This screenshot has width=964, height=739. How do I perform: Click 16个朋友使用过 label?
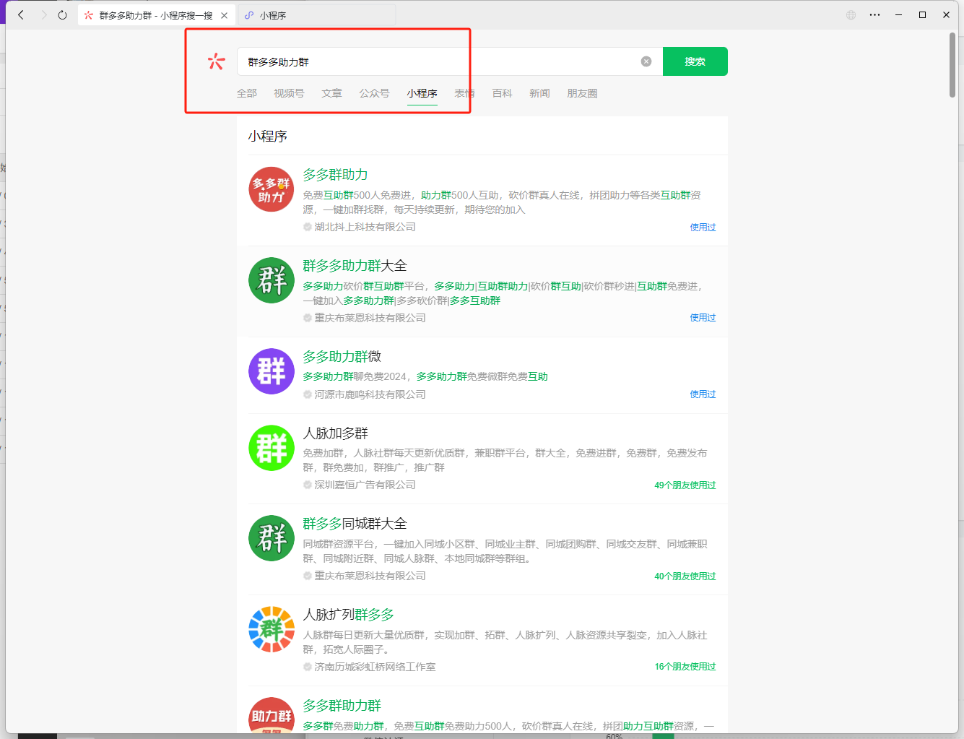click(685, 667)
